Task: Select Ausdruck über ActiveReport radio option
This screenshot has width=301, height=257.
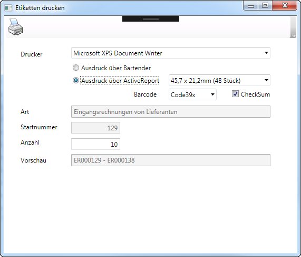Action: pyautogui.click(x=76, y=80)
